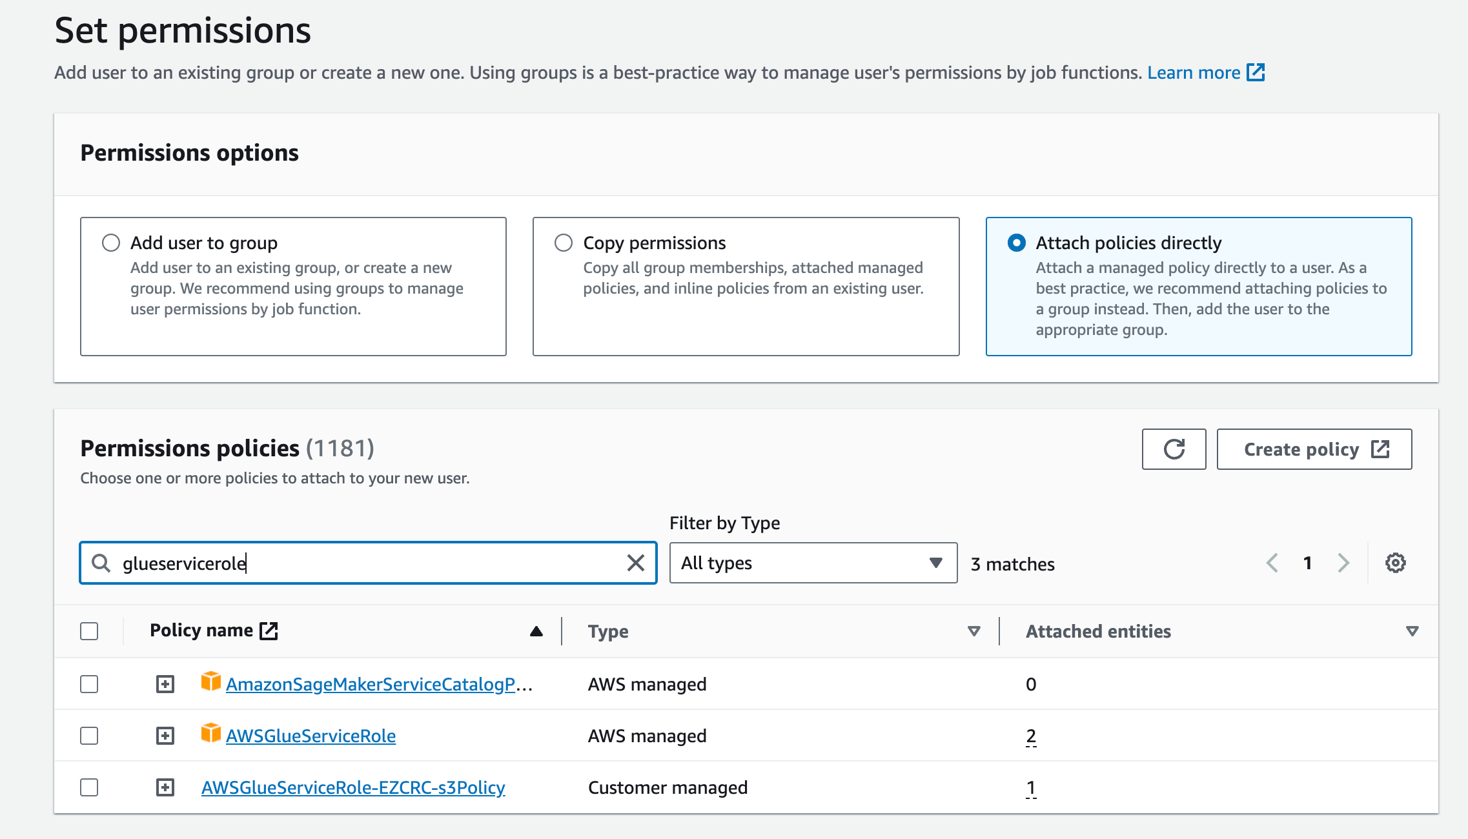Check the AWSGlueServiceRole-EZCRC-s3Policy row checkbox
Viewport: 1468px width, 839px height.
[89, 787]
